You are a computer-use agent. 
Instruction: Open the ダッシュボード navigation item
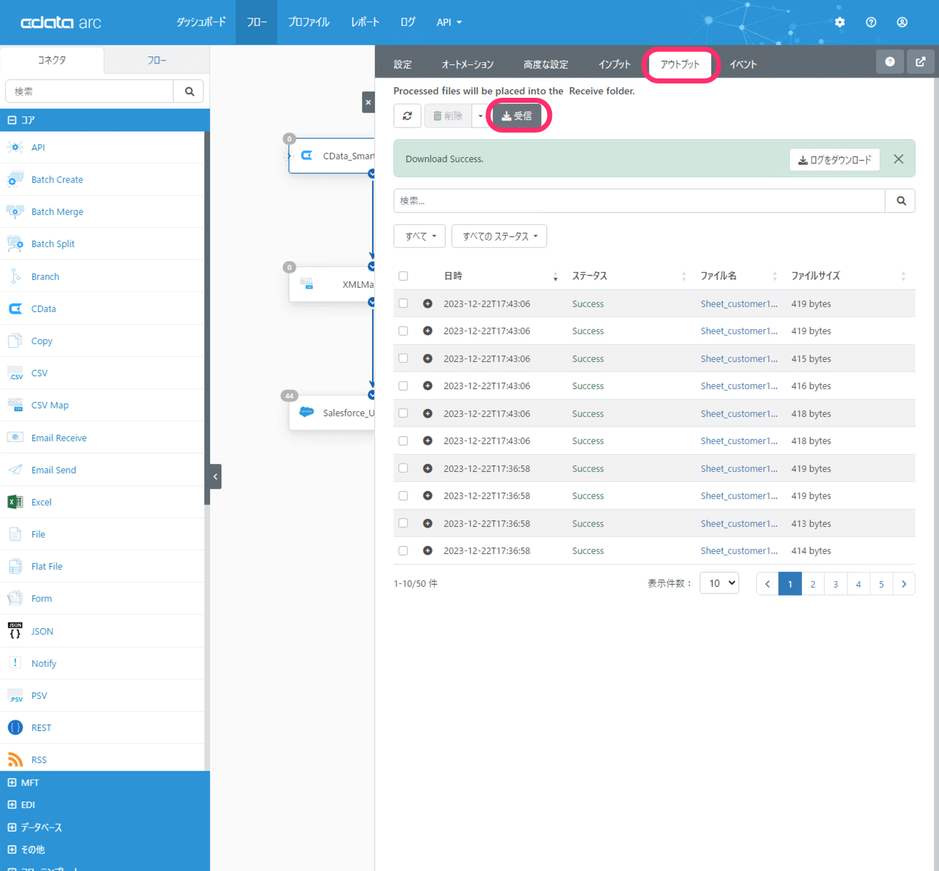(x=201, y=22)
